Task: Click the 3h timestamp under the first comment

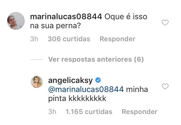Action: coord(34,39)
